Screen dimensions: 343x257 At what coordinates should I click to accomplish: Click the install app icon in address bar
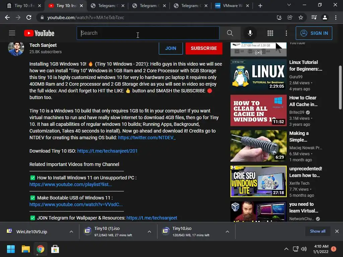tap(279, 17)
